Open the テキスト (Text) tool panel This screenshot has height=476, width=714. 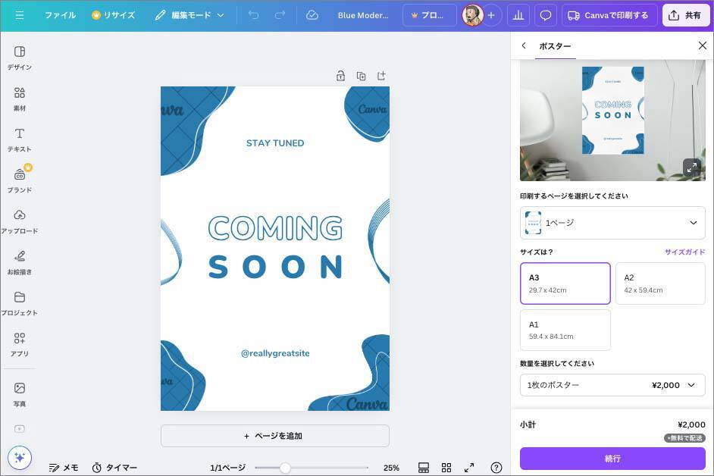20,139
